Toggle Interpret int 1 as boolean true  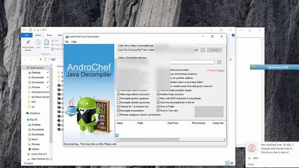click(118, 107)
